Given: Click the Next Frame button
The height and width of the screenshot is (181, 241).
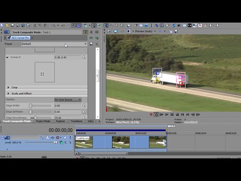Looking at the screenshot, I should coord(198,115).
